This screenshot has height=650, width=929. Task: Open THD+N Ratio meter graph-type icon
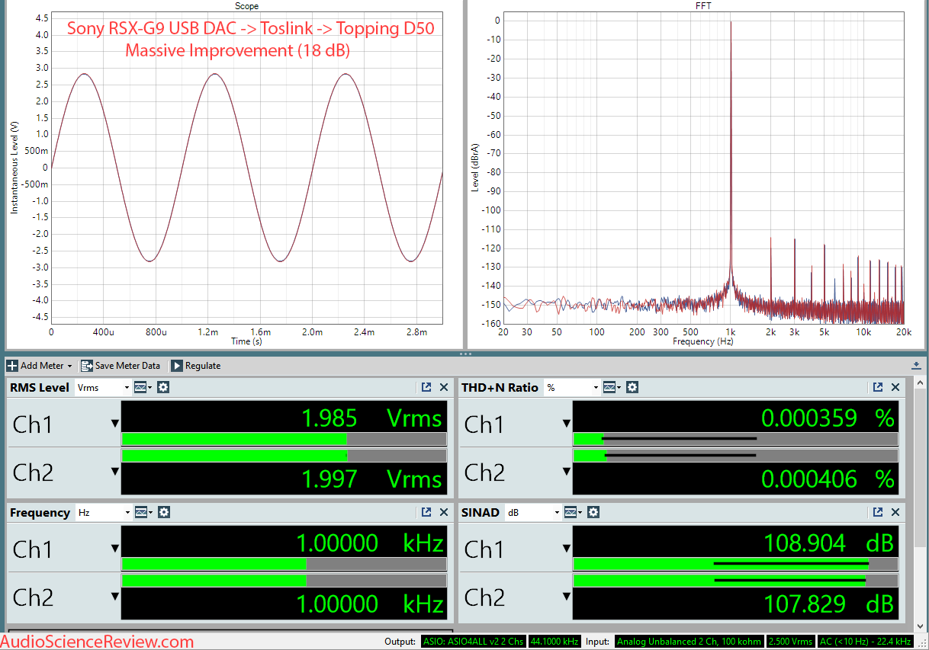click(x=612, y=388)
